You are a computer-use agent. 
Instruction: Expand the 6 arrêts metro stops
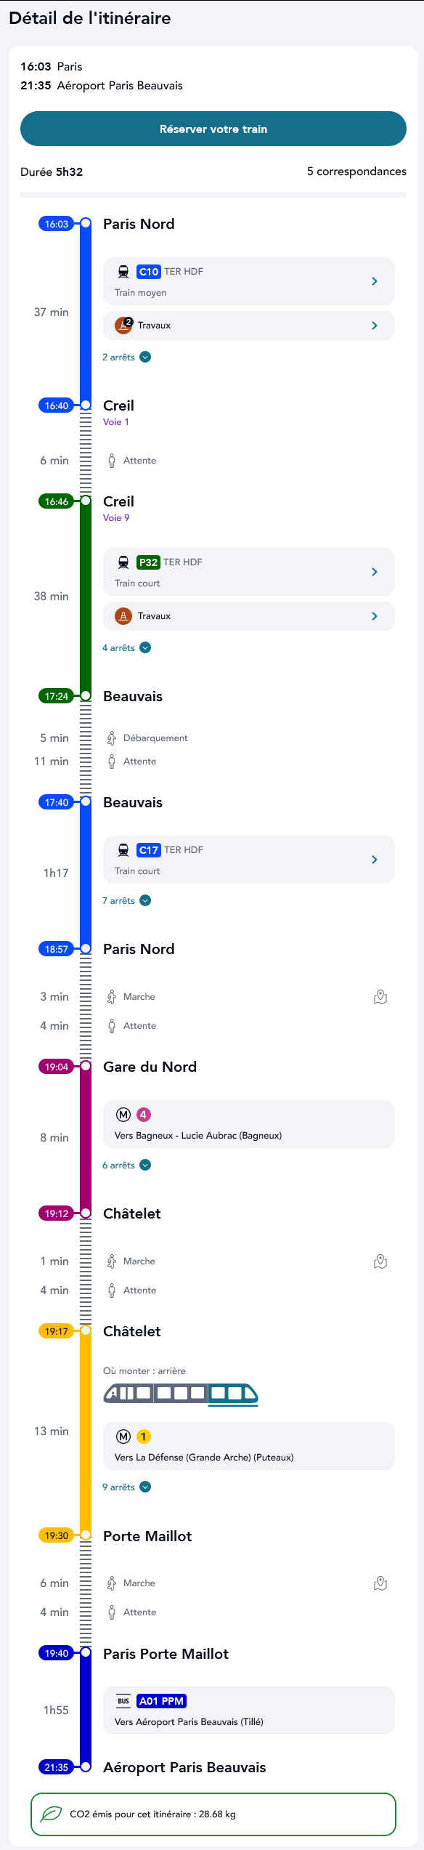click(x=126, y=1165)
